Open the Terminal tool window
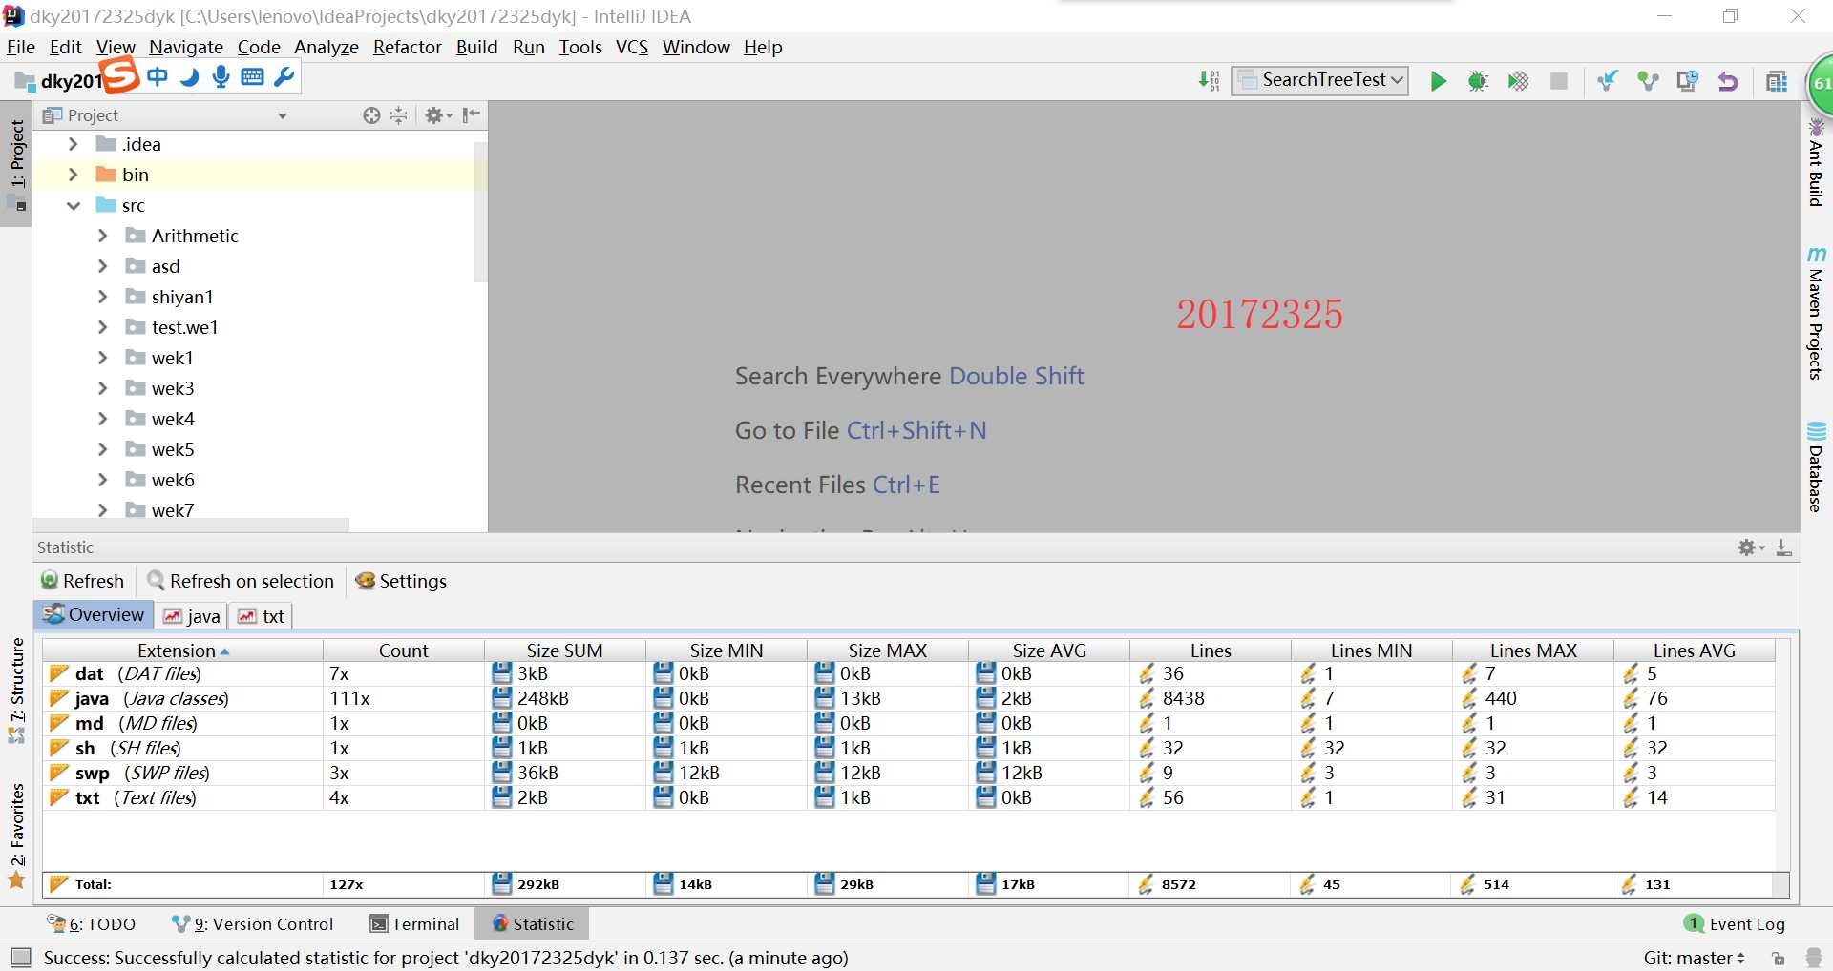1833x971 pixels. coord(414,923)
